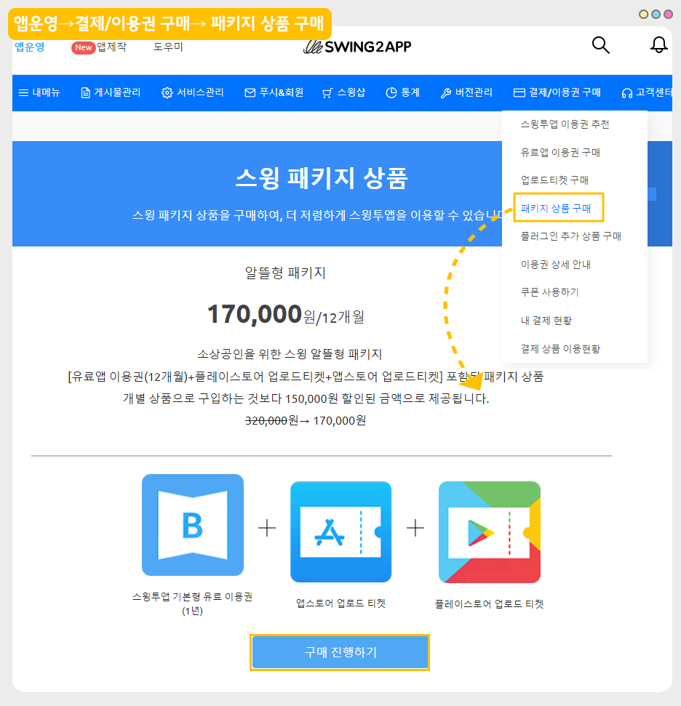Open the 도우미 tab
The width and height of the screenshot is (681, 706).
point(168,47)
